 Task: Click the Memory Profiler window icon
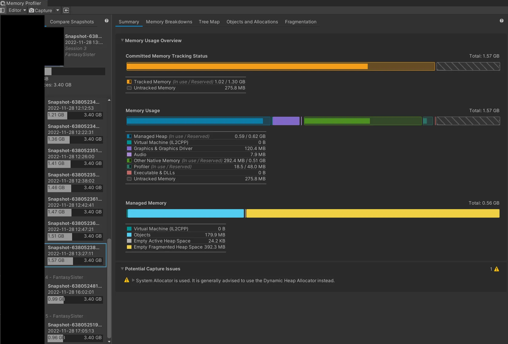(3, 3)
